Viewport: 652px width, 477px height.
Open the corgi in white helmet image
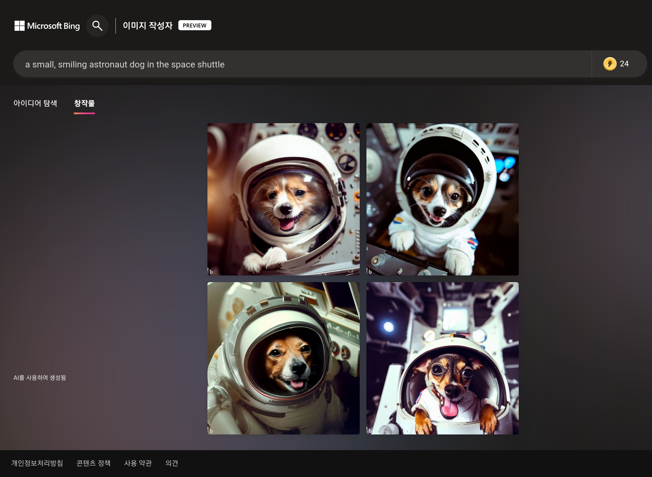click(283, 199)
